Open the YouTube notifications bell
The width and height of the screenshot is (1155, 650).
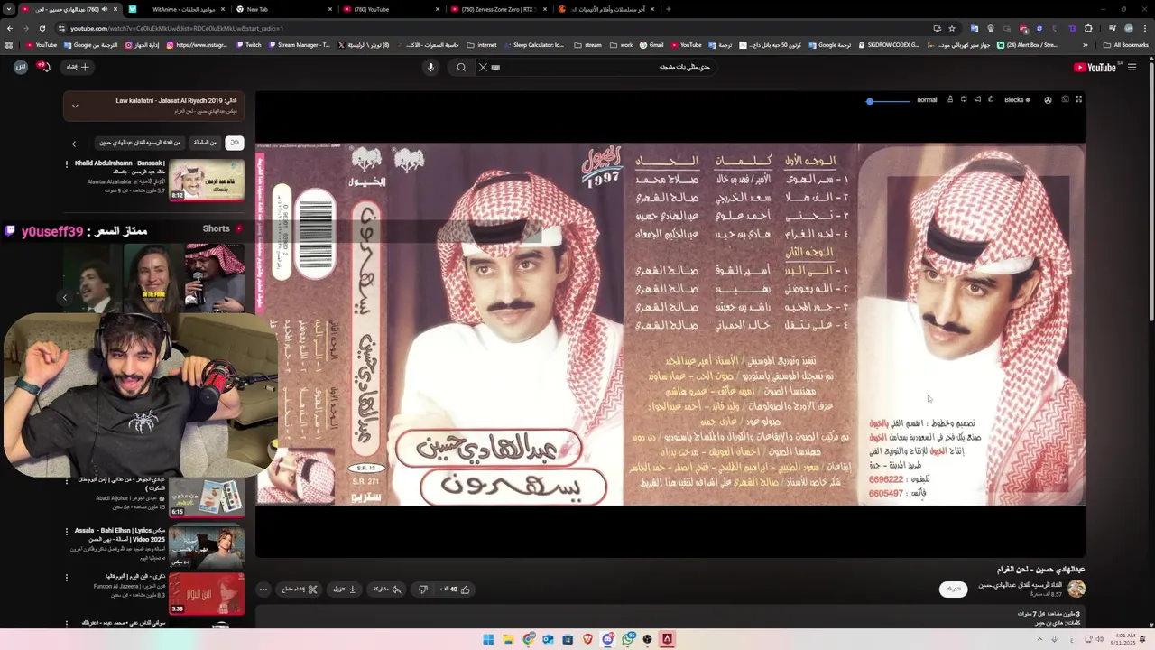pyautogui.click(x=44, y=67)
